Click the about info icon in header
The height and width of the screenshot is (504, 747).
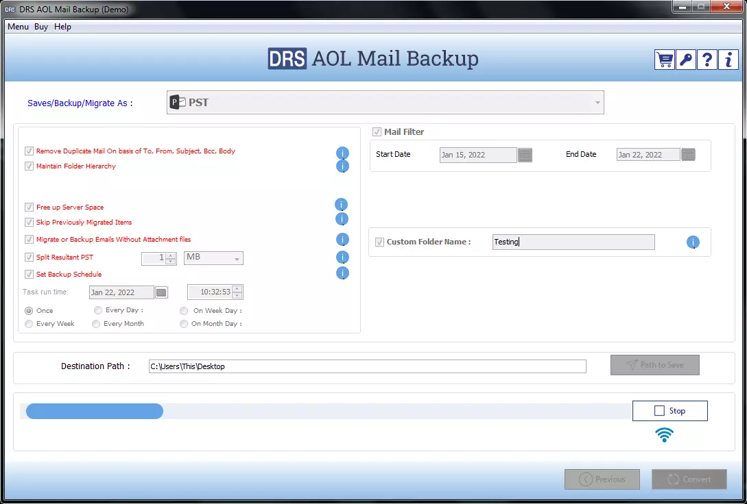coord(728,60)
